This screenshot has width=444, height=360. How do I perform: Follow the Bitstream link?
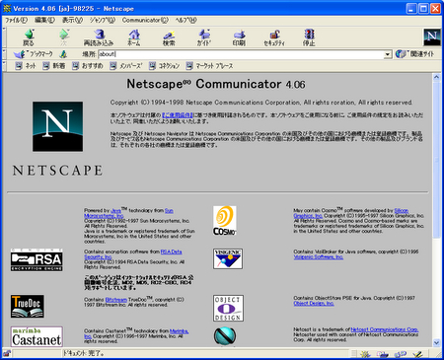116,300
